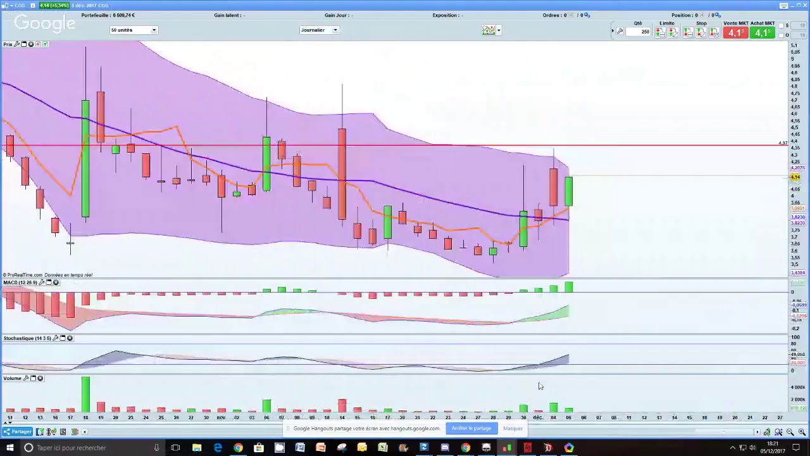Click the Masquer link in Hangouts bar

tap(513, 429)
